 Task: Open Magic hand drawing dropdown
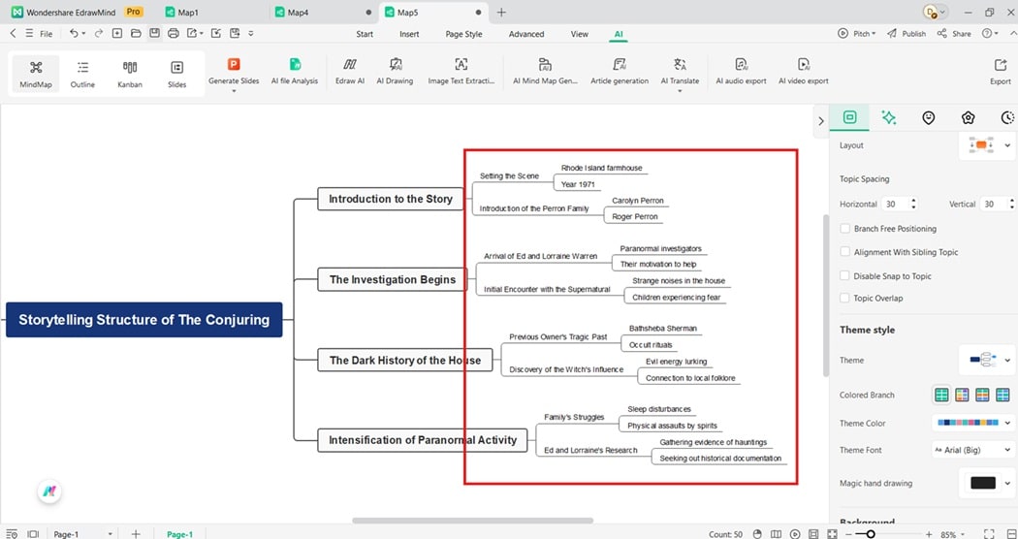(x=1007, y=483)
